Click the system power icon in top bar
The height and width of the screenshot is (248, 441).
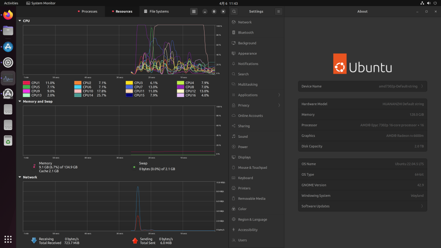[435, 3]
